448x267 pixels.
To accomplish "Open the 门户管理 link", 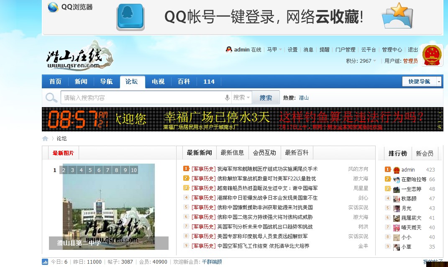I will 346,50.
